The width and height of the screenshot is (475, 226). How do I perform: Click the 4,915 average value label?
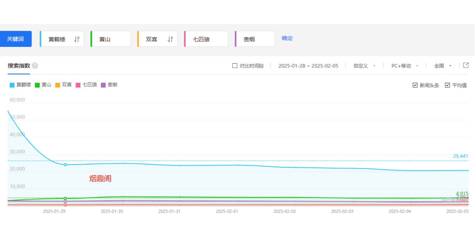click(x=462, y=193)
